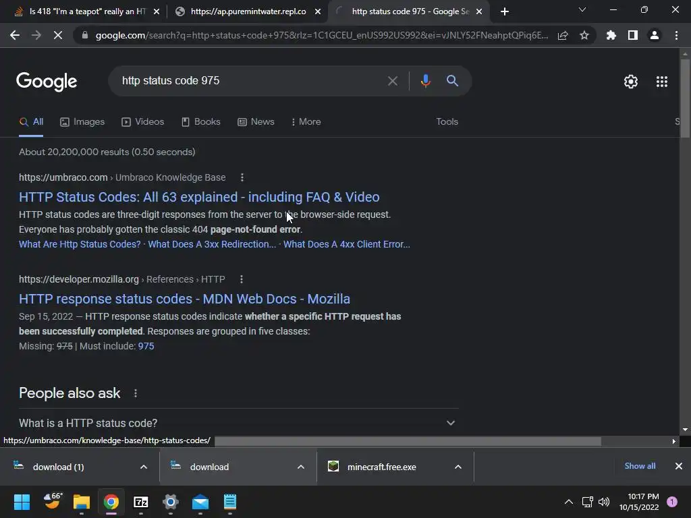Open the Windows Start menu
Screen dimensions: 691x518
point(22,502)
